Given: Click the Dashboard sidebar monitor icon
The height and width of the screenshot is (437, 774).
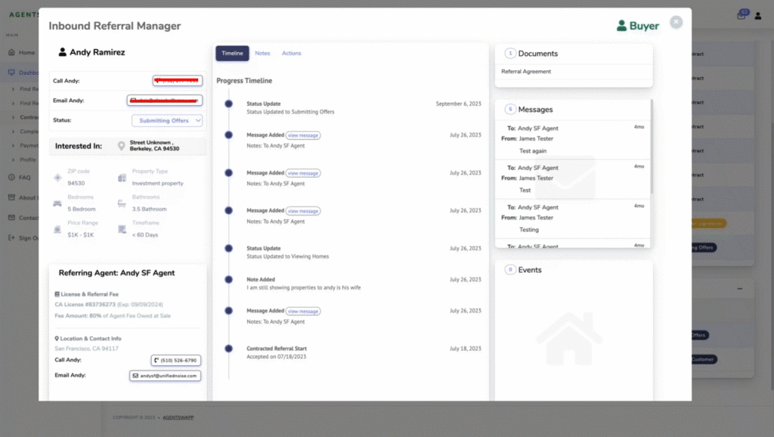Looking at the screenshot, I should 11,73.
